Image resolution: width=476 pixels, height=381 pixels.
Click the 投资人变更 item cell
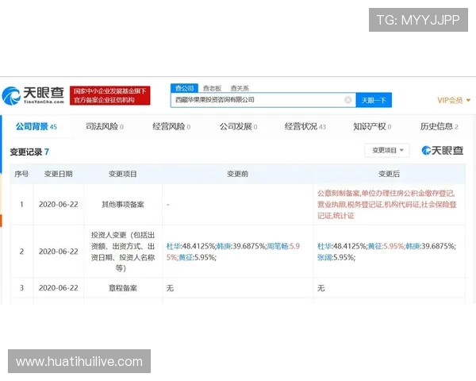pyautogui.click(x=123, y=252)
